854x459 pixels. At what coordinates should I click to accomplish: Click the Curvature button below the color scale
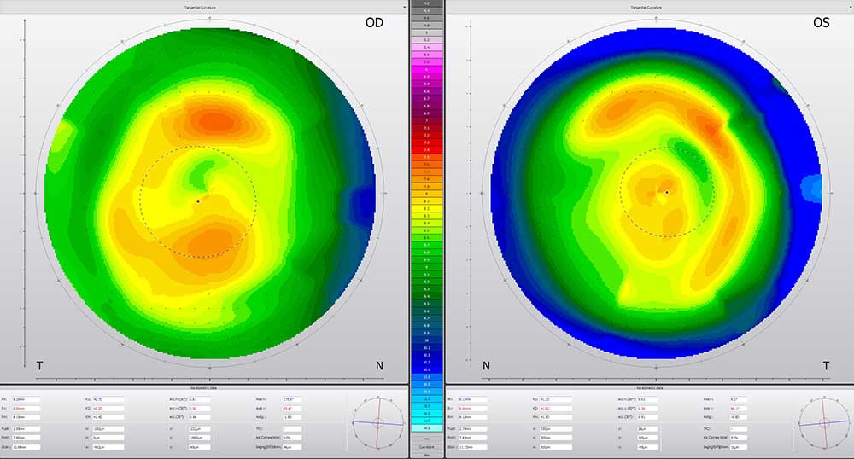coord(426,447)
